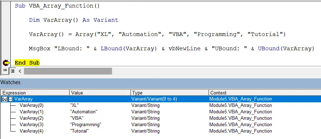Click the MsgBox keyword in the code

39,48
